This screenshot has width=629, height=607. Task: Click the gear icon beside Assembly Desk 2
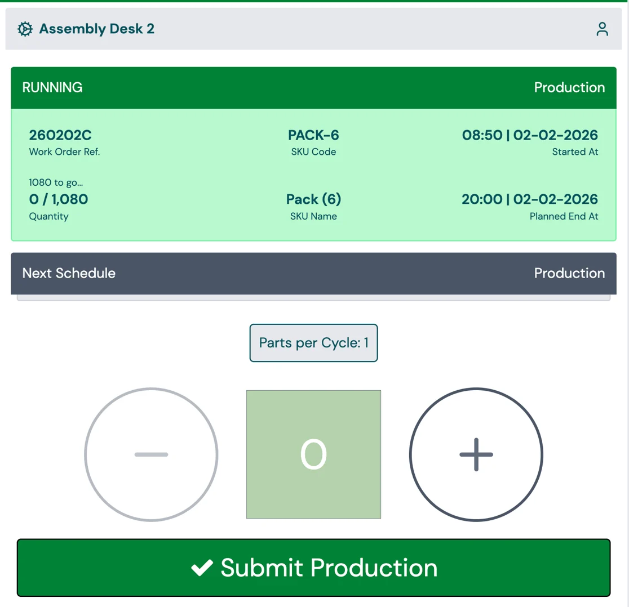[x=25, y=29]
